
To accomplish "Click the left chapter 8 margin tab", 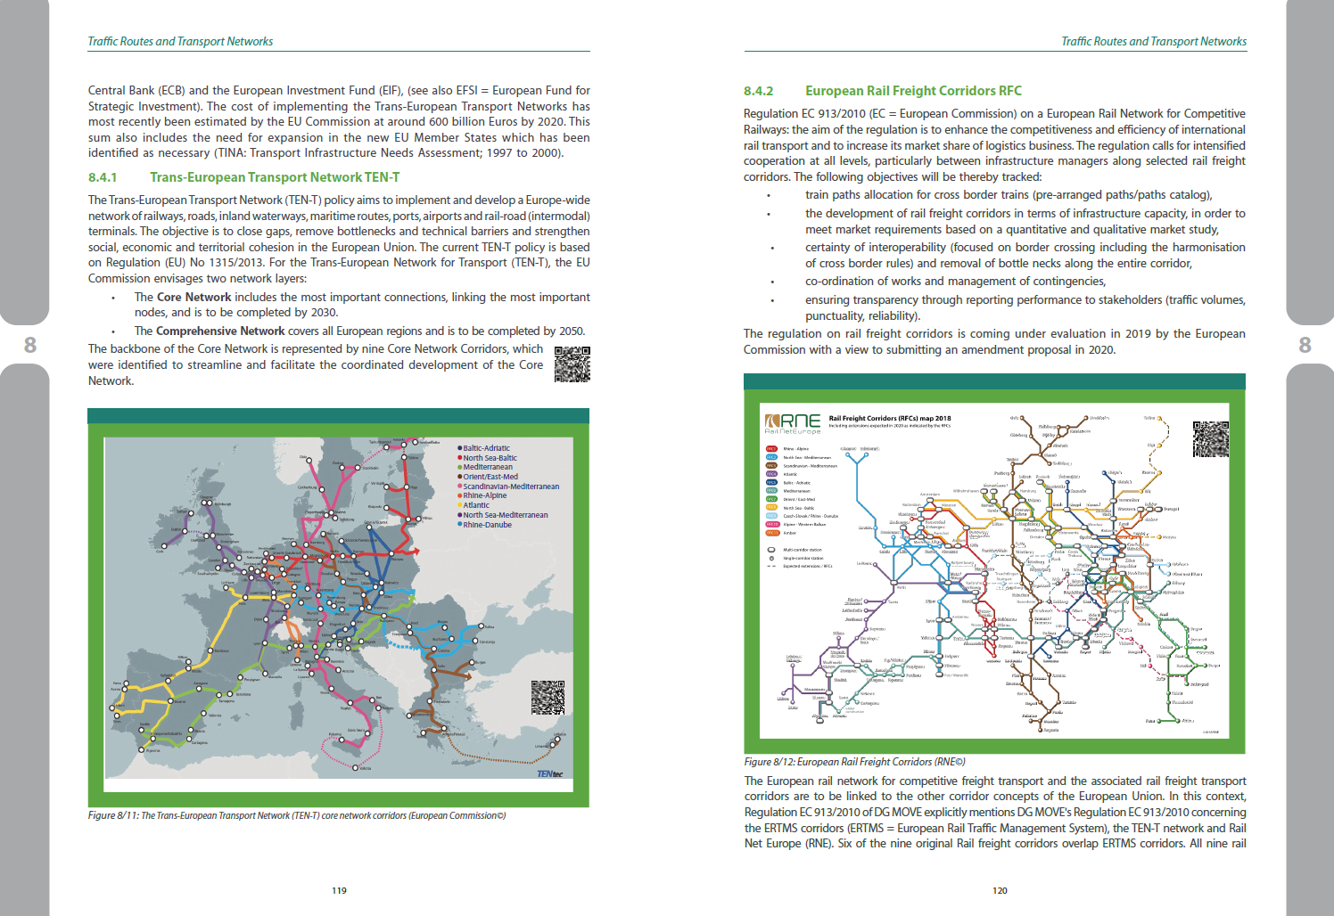I will click(29, 345).
